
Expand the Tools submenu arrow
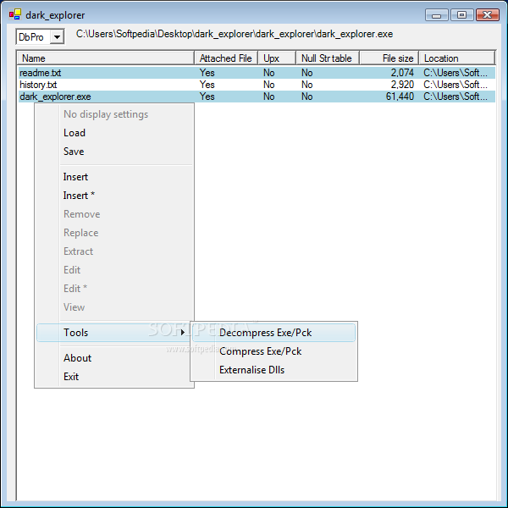(x=183, y=332)
